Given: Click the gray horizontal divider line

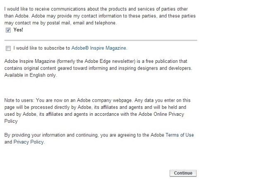Looking at the screenshot, I should pyautogui.click(x=101, y=41).
